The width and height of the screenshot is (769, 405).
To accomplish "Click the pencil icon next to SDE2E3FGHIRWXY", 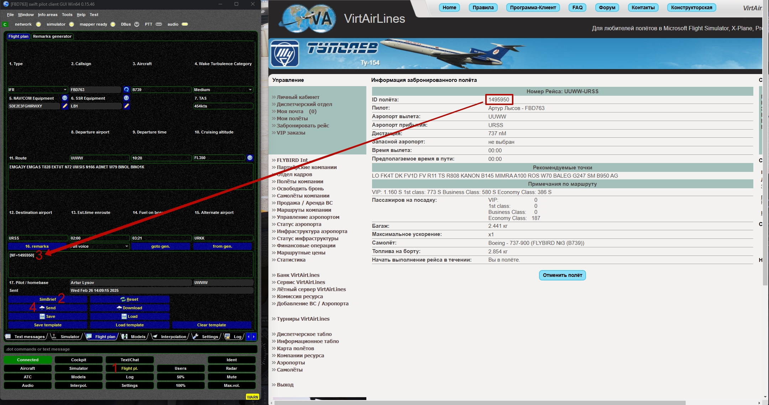I will (65, 106).
